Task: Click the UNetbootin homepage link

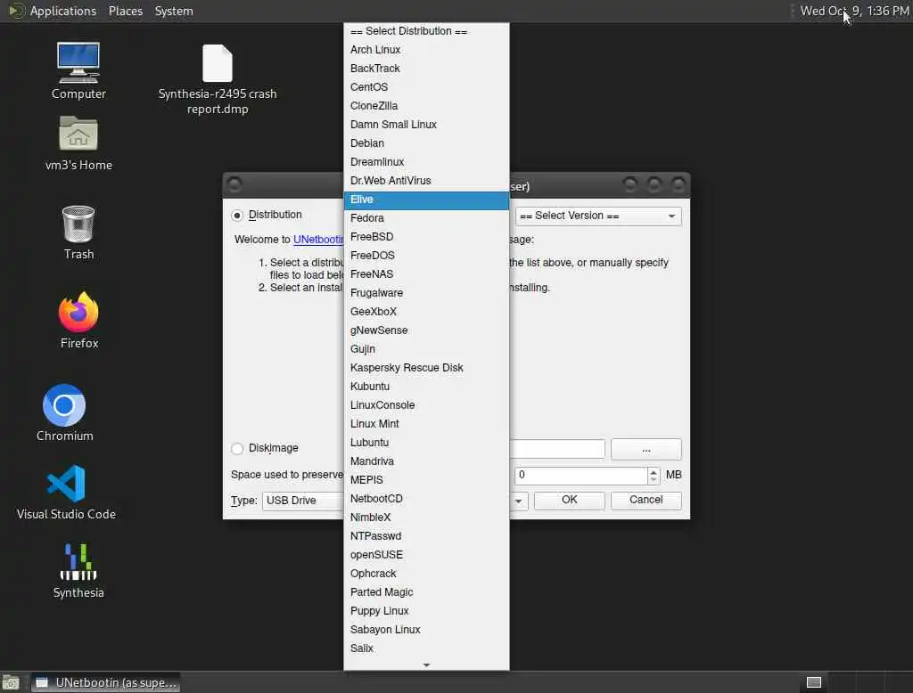Action: click(x=318, y=239)
